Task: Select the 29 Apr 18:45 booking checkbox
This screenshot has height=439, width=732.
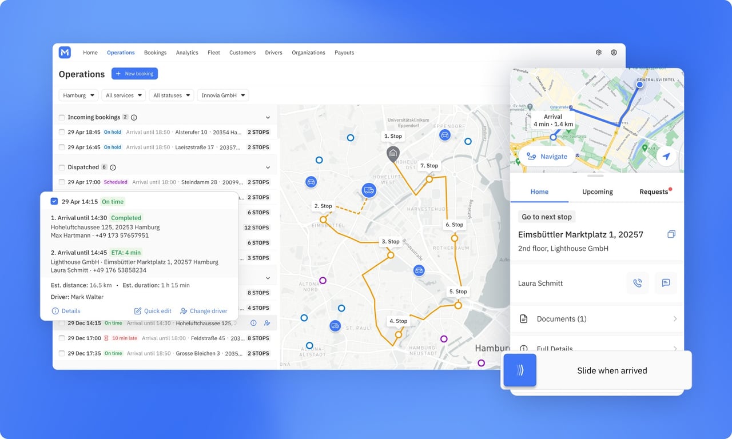Action: click(x=62, y=132)
